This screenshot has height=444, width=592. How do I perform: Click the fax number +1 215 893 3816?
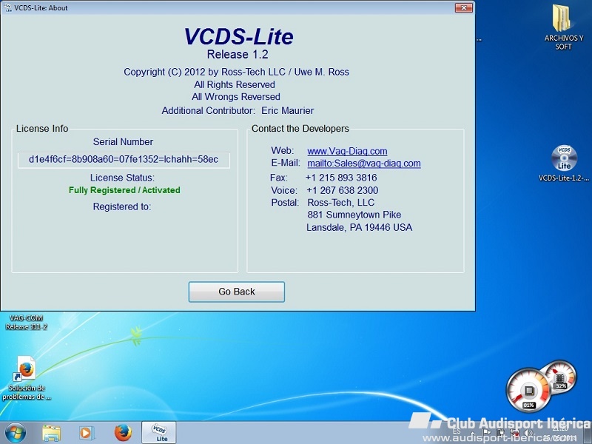341,178
